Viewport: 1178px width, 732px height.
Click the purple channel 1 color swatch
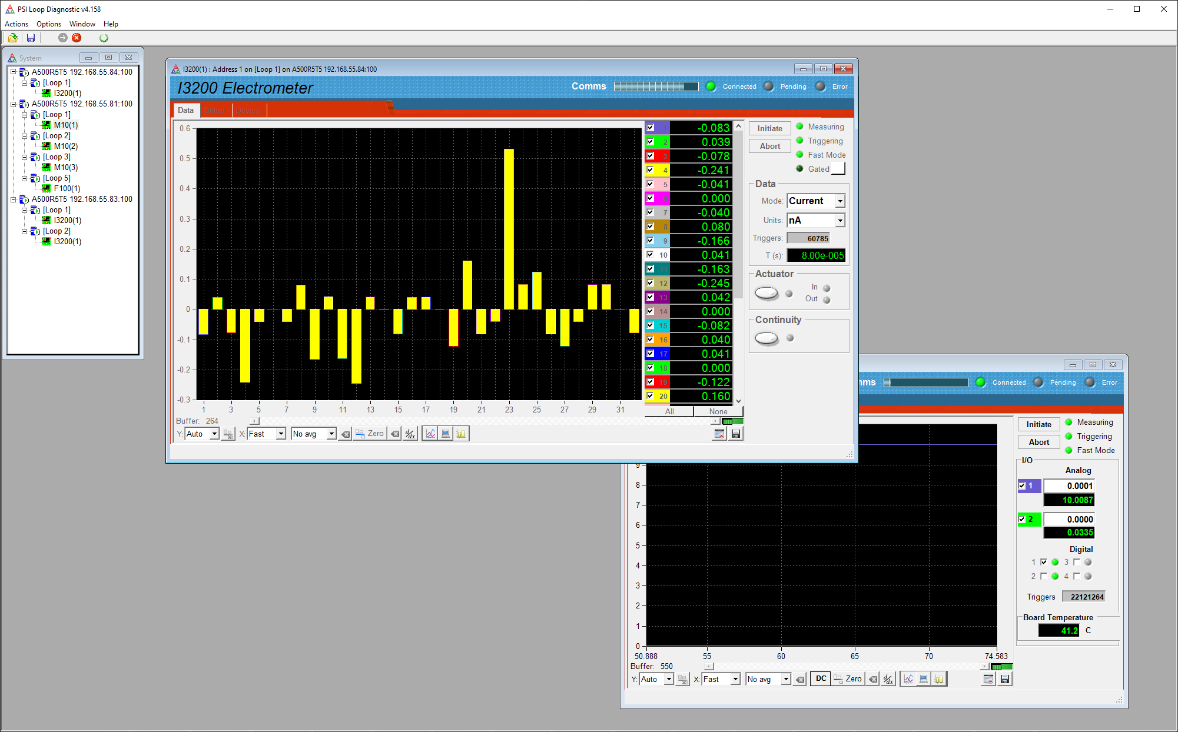pos(663,128)
